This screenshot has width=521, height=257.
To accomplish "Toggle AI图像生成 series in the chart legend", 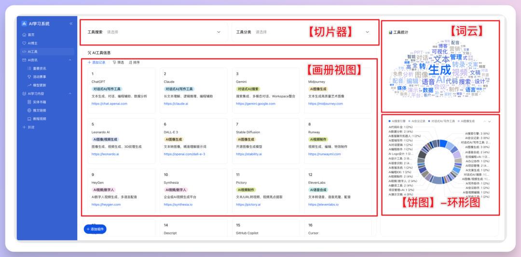I will (x=466, y=122).
